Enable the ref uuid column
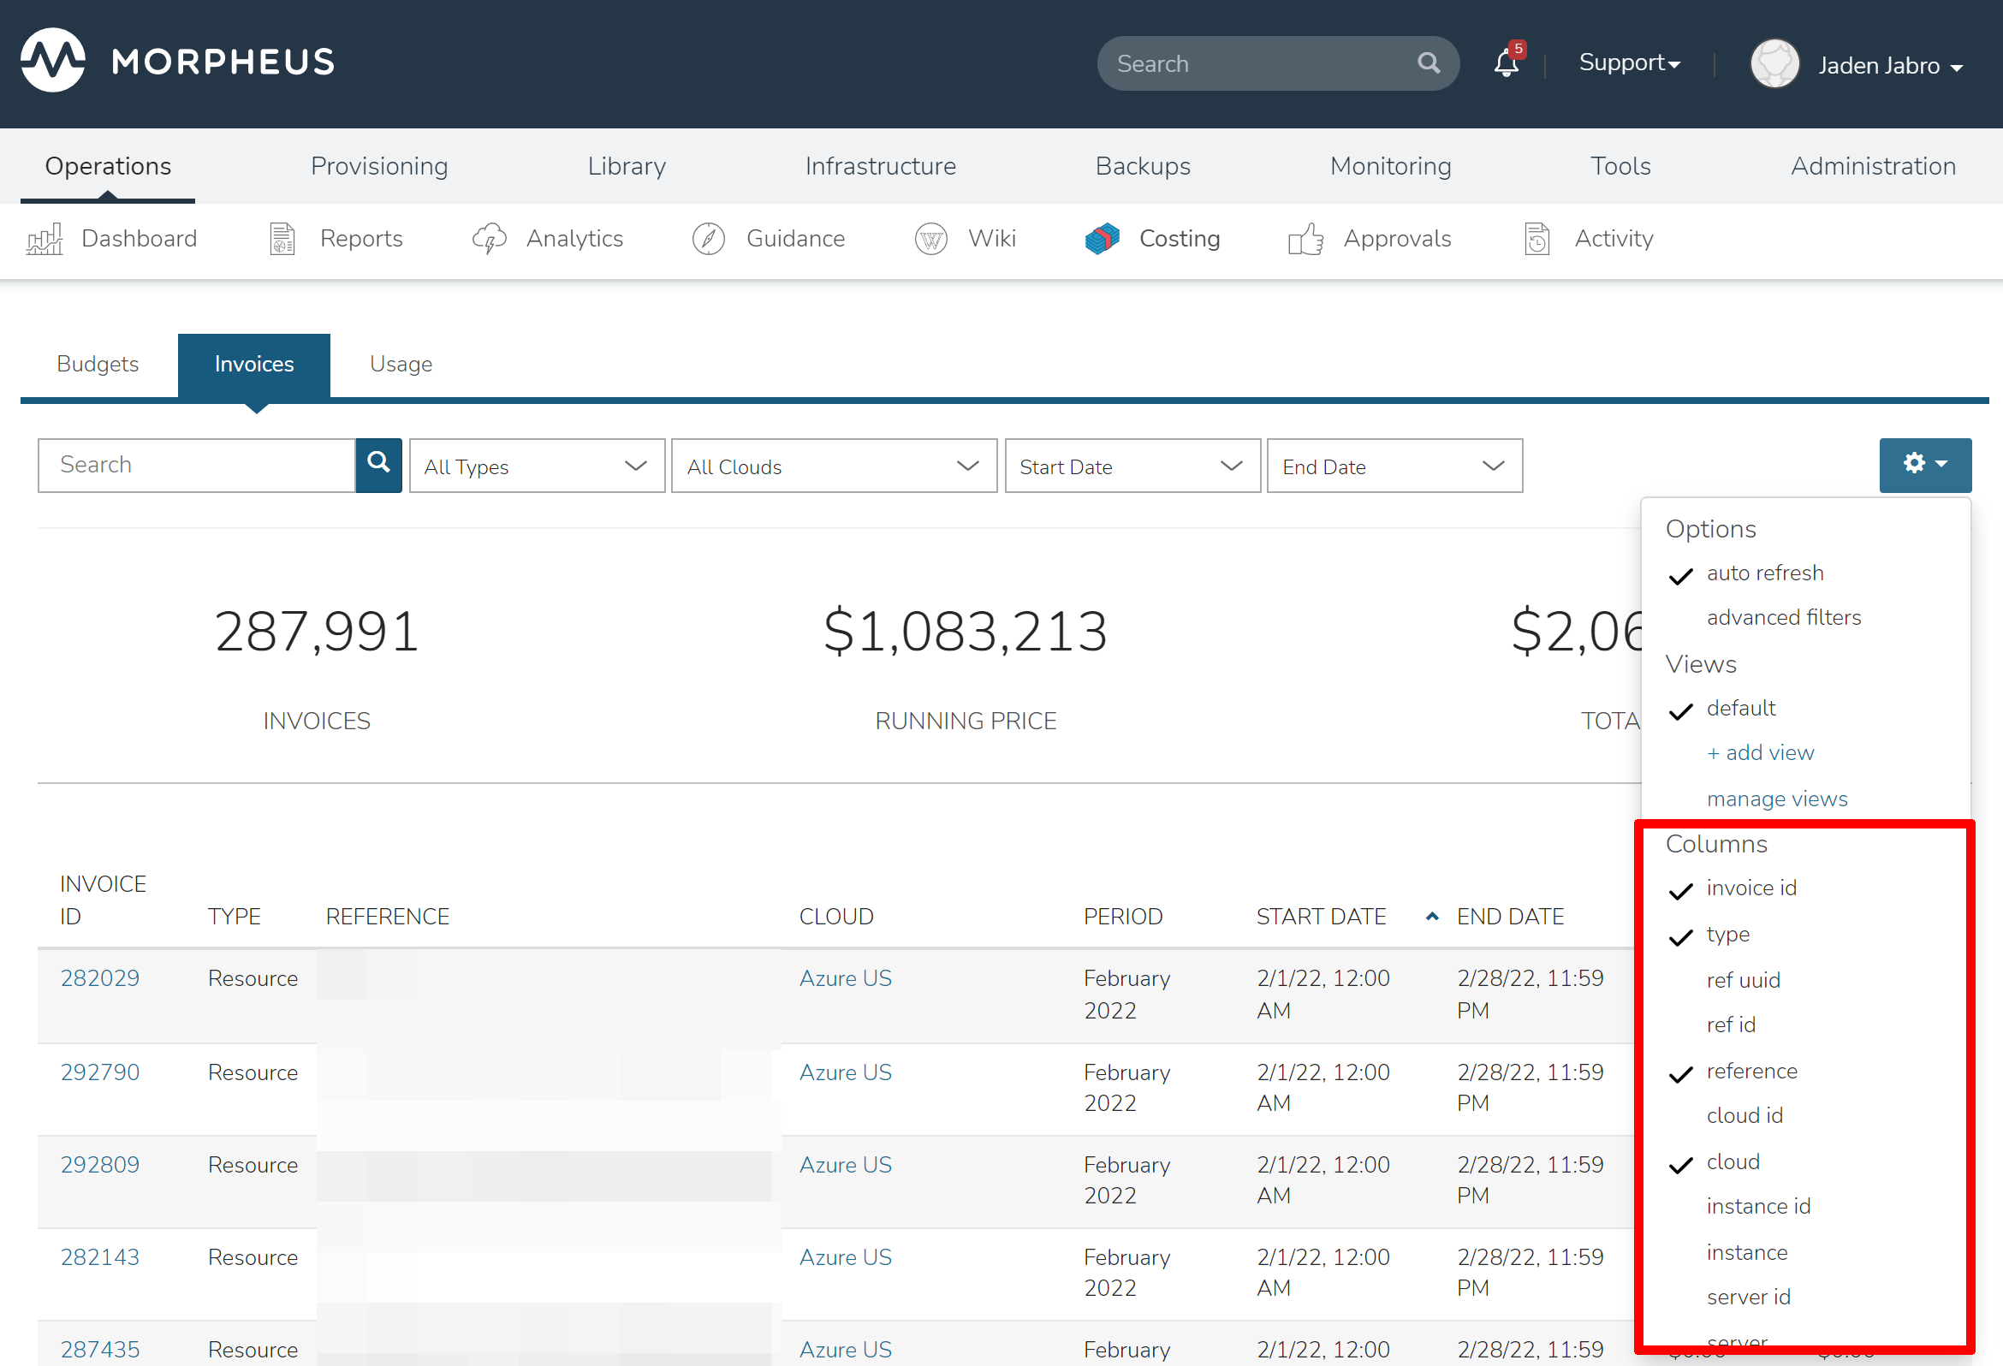This screenshot has height=1366, width=2003. [x=1743, y=980]
